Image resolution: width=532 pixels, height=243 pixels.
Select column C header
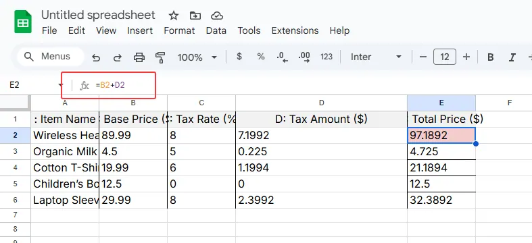click(201, 103)
